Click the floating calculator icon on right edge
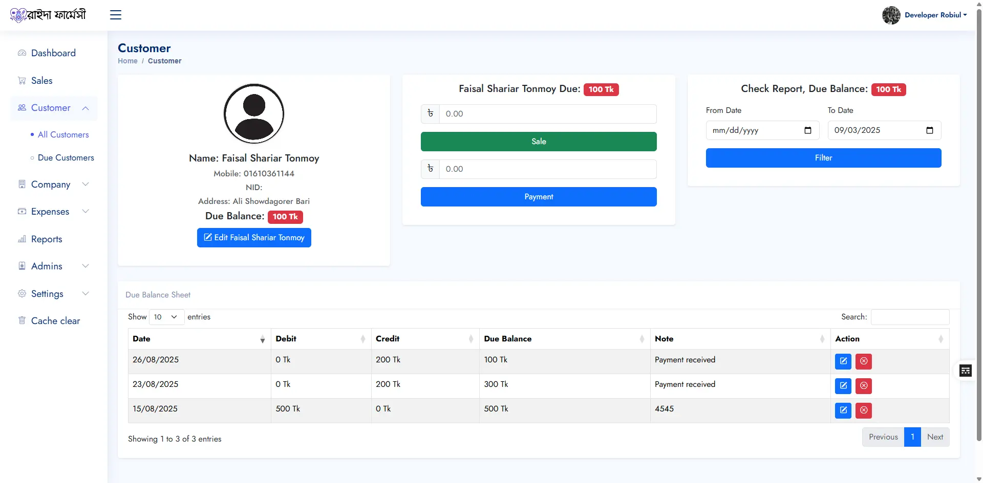 [x=965, y=371]
